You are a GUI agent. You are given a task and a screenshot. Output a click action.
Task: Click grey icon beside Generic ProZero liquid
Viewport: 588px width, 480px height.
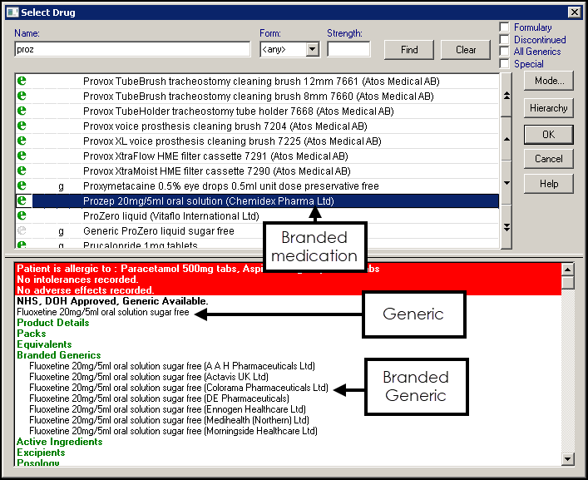22,230
